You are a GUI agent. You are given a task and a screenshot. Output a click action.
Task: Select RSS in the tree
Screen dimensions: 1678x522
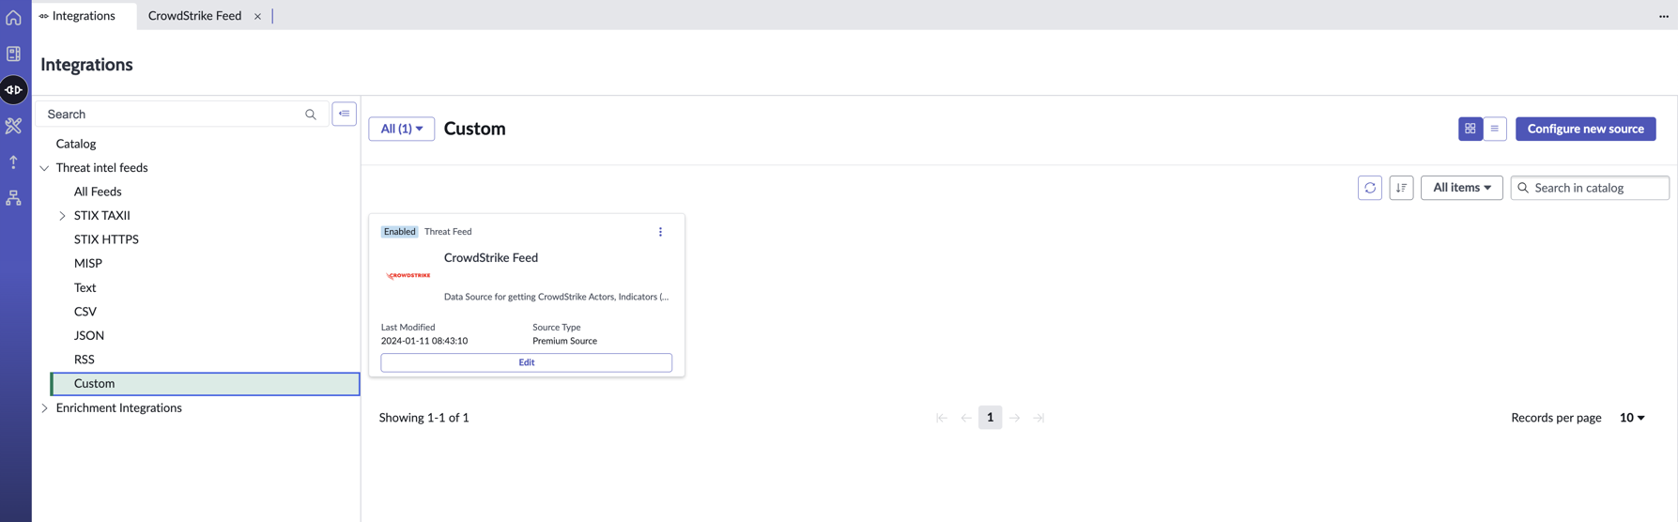(84, 360)
